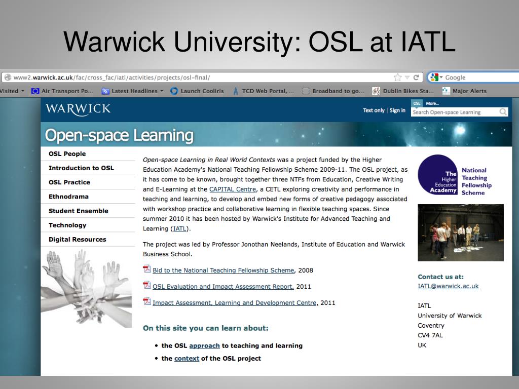Click the workshop group photo thumbnail

tap(460, 232)
